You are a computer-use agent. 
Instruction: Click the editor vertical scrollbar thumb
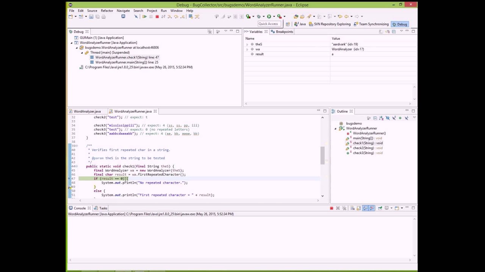322,155
